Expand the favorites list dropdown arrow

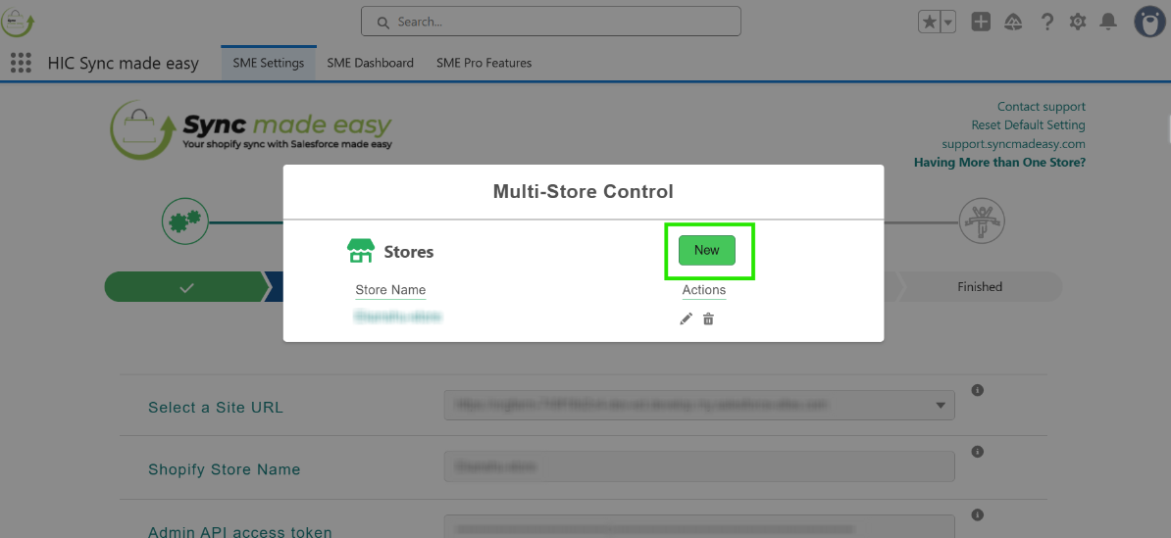coord(948,23)
